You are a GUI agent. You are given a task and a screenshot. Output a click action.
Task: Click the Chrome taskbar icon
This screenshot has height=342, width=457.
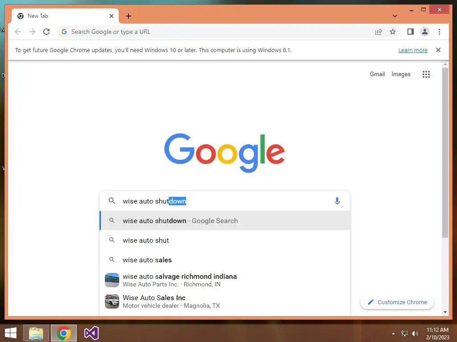coord(64,333)
